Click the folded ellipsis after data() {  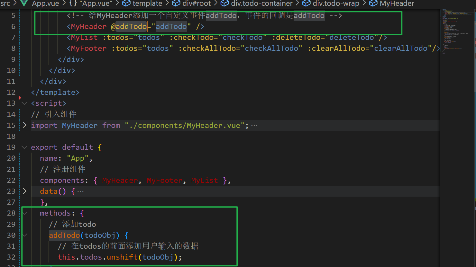pos(80,191)
